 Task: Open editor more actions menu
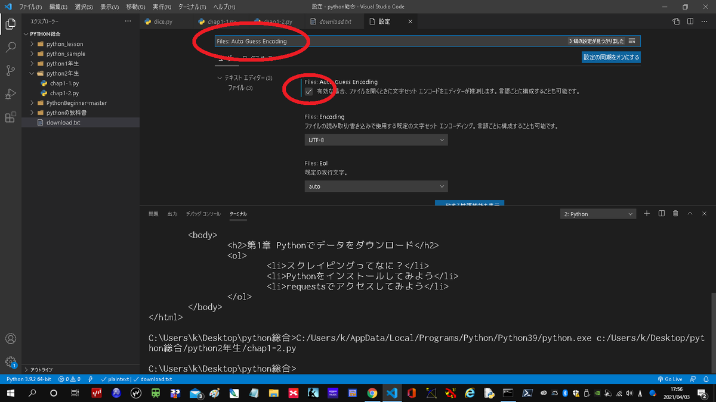pos(705,21)
